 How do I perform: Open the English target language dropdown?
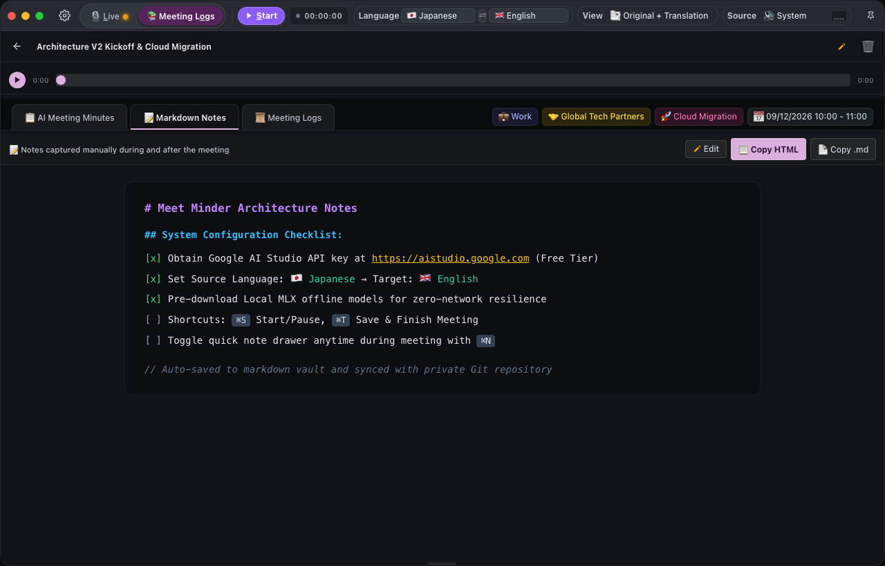tap(529, 16)
